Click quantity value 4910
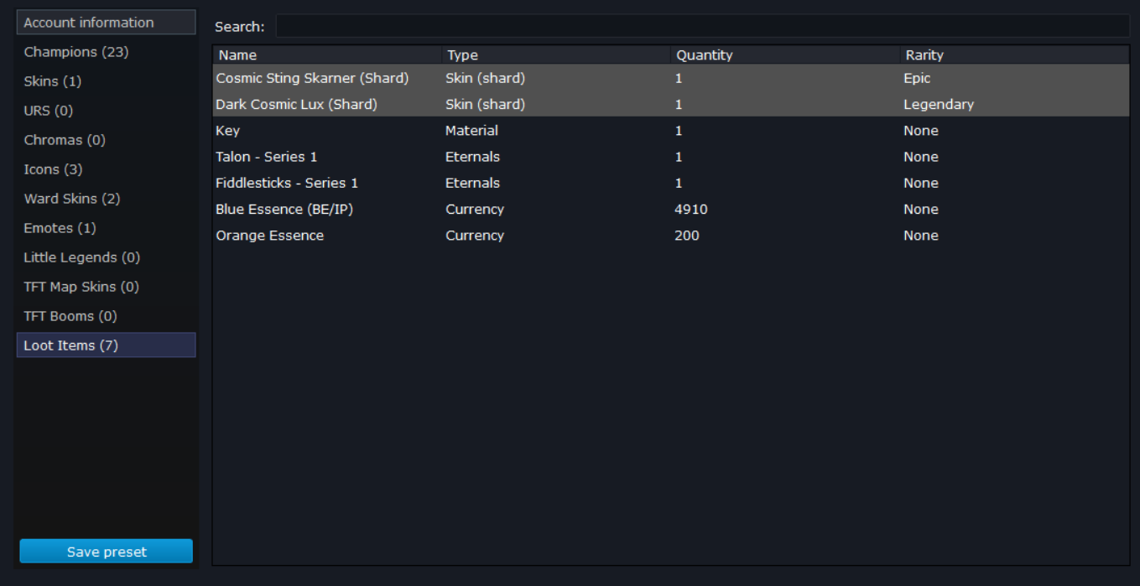Screen dimensions: 1140x586 pos(691,210)
